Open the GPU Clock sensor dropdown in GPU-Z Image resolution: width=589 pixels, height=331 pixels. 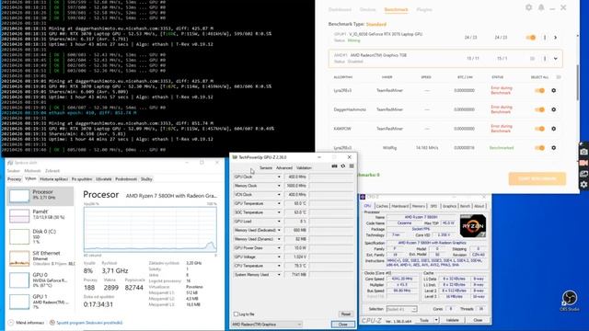coord(279,177)
